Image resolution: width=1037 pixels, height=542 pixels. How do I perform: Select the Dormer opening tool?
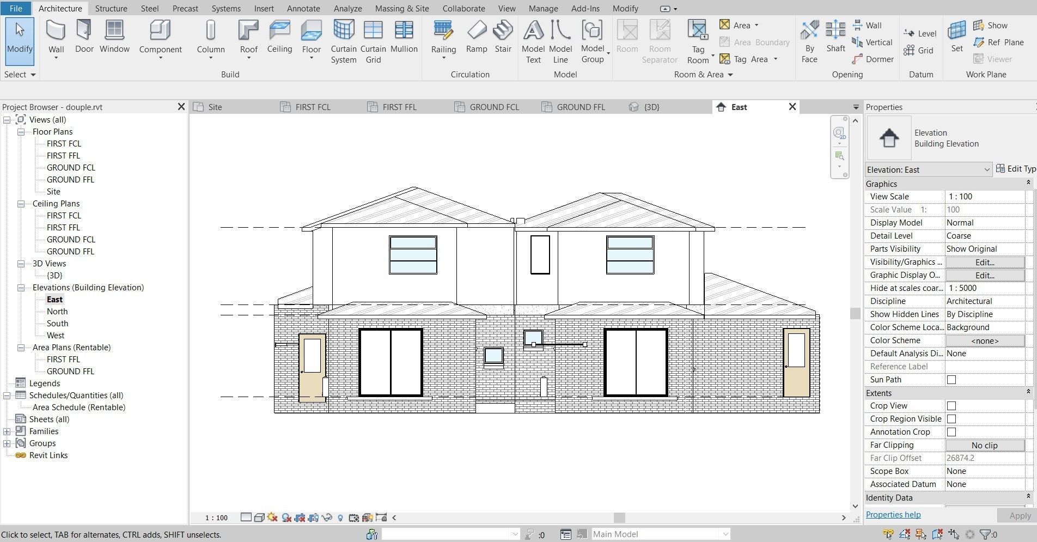coord(873,59)
